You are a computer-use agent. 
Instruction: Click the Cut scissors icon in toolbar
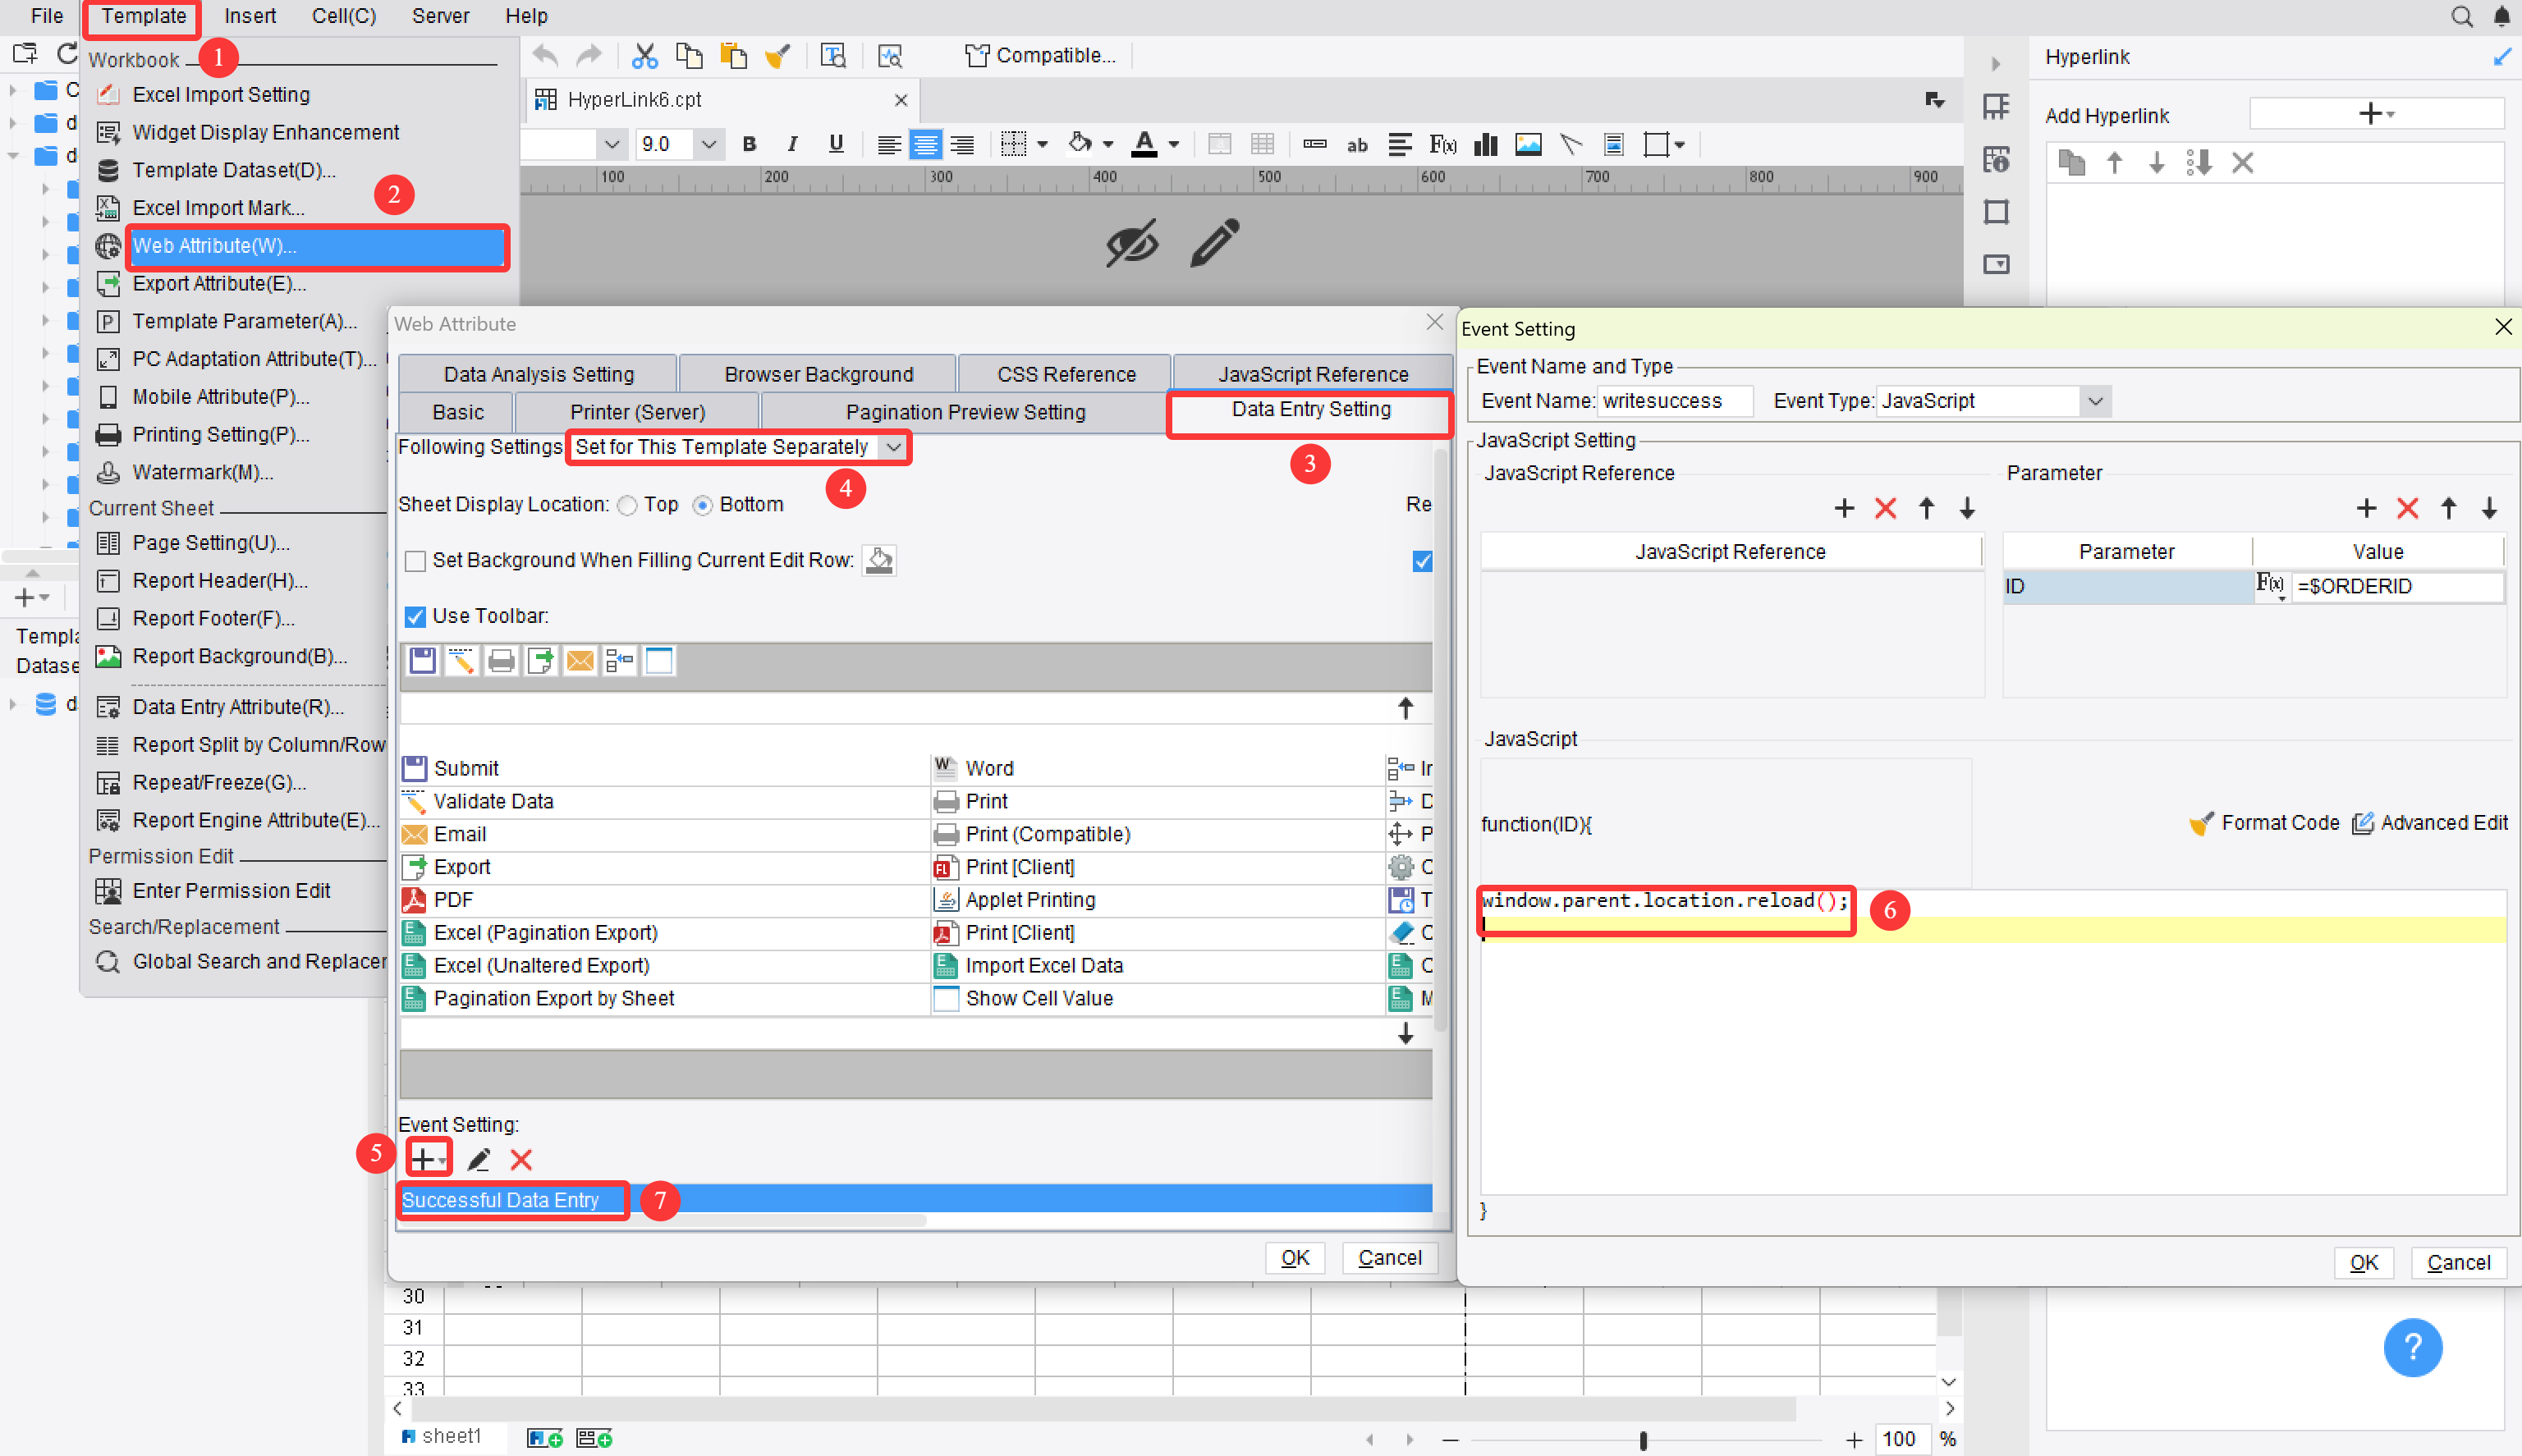[x=645, y=56]
